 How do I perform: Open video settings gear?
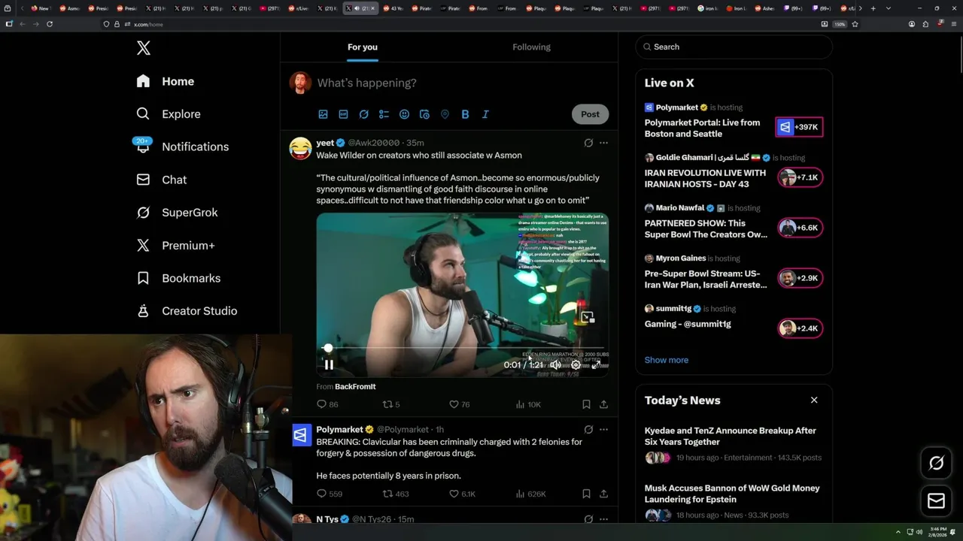(x=576, y=364)
